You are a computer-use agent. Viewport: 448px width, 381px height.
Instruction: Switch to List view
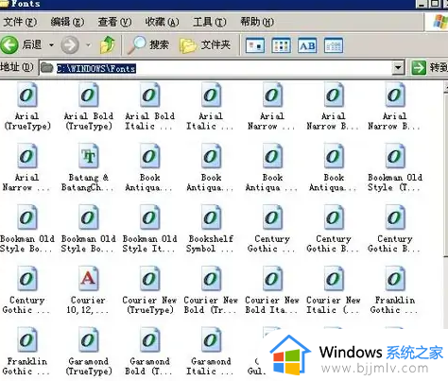point(281,45)
